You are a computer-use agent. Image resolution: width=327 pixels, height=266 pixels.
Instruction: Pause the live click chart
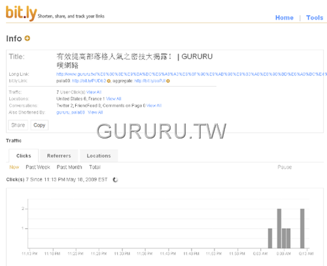tap(284, 167)
